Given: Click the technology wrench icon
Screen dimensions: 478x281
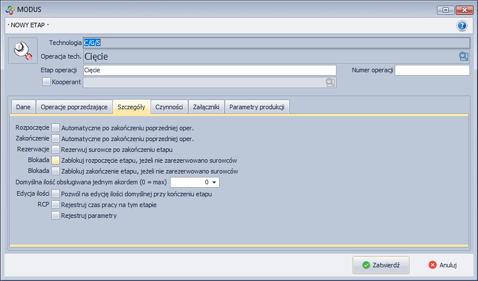Looking at the screenshot, I should pyautogui.click(x=23, y=51).
